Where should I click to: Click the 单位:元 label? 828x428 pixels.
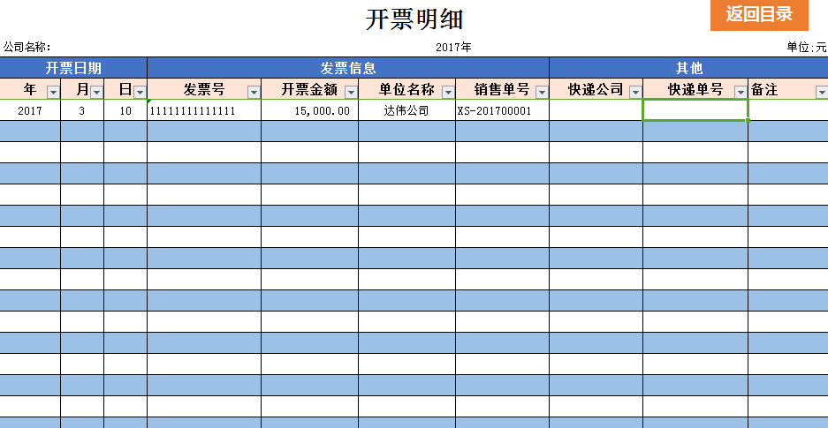(806, 47)
